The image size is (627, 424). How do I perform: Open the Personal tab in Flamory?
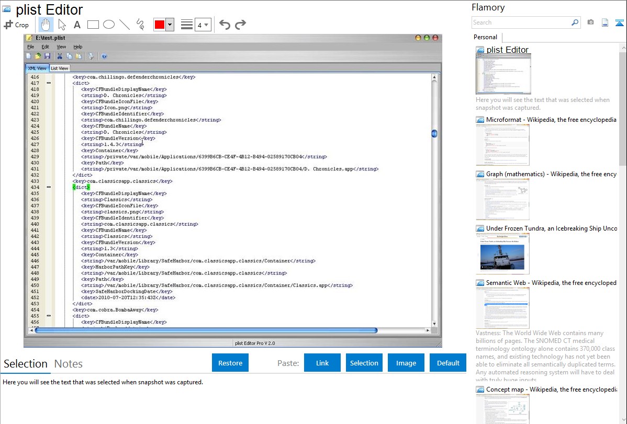[485, 37]
